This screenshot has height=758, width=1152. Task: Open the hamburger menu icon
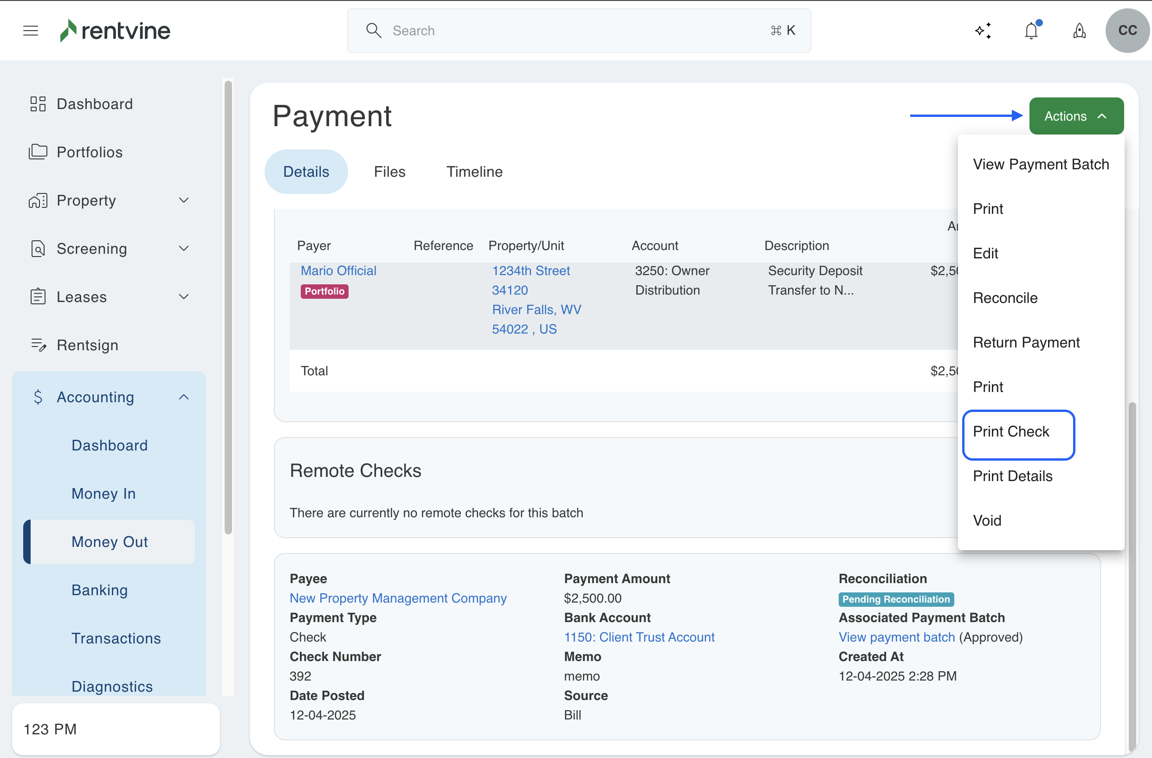pyautogui.click(x=31, y=31)
